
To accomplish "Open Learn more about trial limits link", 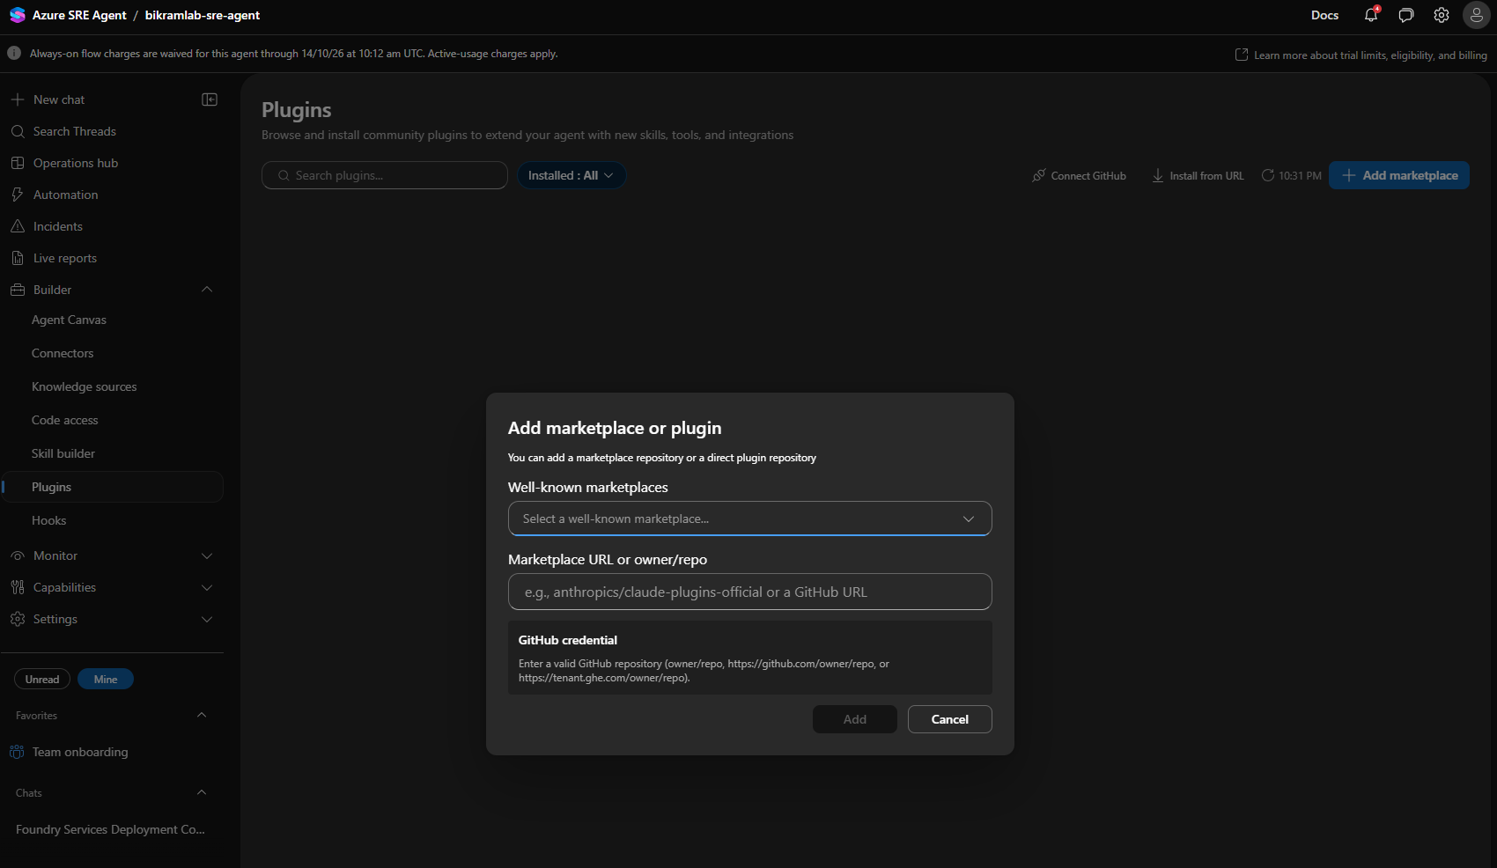I will click(1361, 55).
